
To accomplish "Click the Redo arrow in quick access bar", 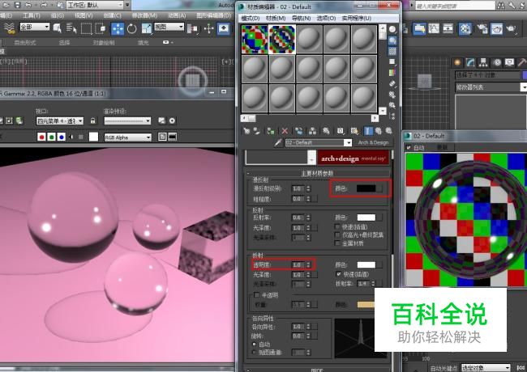I will click(x=44, y=5).
